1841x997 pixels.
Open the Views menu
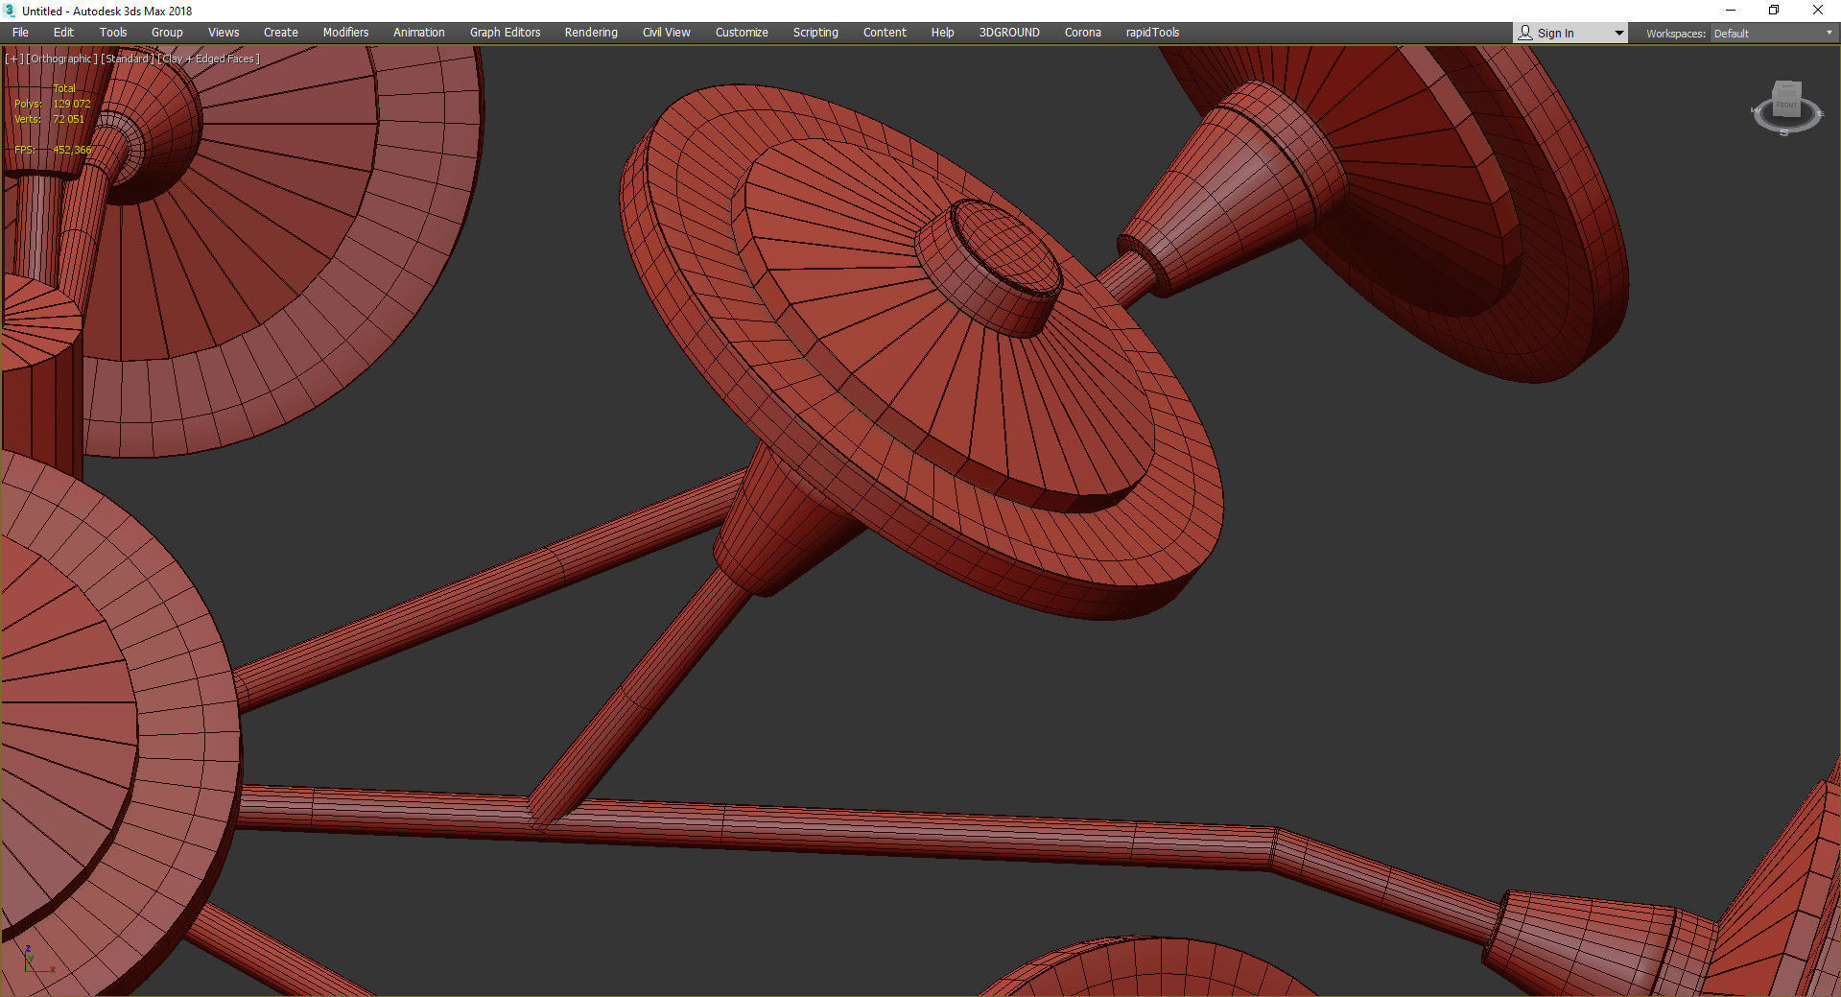224,33
